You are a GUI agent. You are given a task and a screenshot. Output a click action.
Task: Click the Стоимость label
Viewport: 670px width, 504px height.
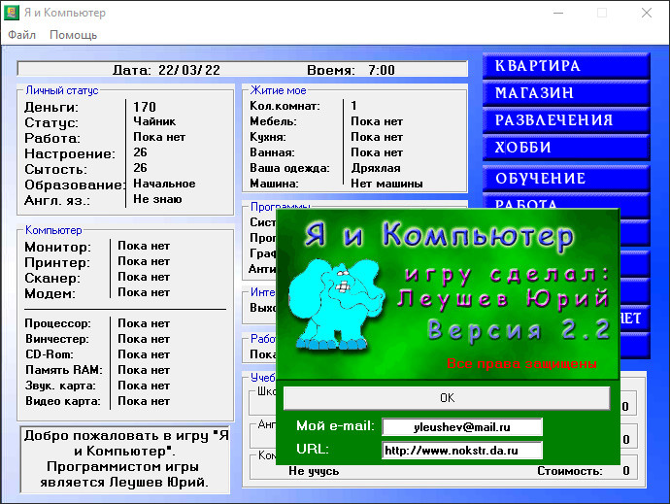coord(570,471)
